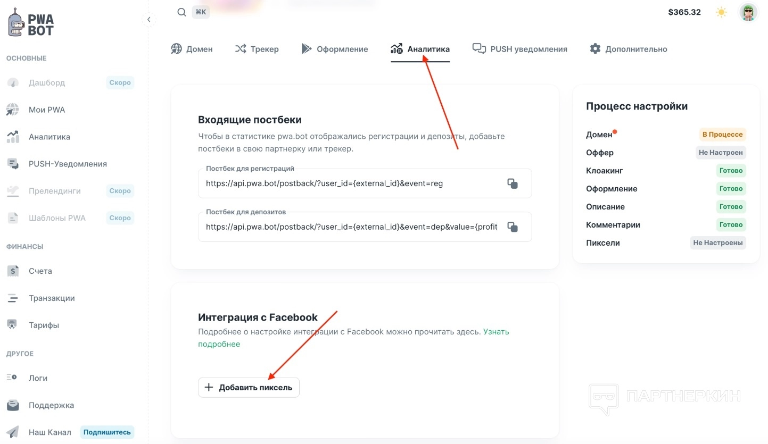Toggle light/dark theme sun icon
The width and height of the screenshot is (768, 444).
point(721,12)
